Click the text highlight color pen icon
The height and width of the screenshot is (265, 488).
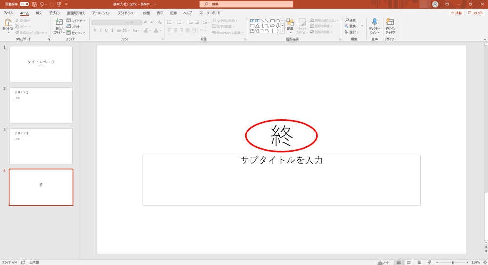(x=146, y=30)
